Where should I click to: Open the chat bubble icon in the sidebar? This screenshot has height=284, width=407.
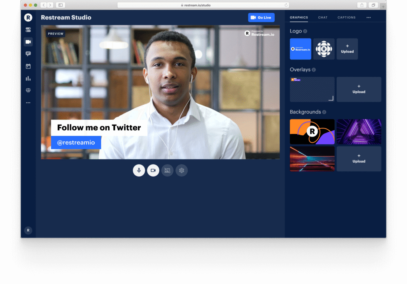(28, 54)
